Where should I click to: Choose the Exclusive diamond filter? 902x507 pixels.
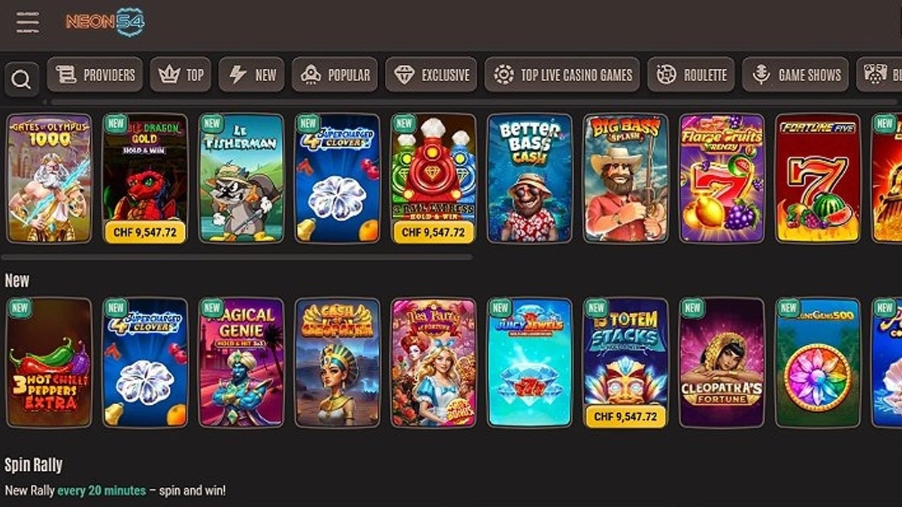pyautogui.click(x=431, y=74)
